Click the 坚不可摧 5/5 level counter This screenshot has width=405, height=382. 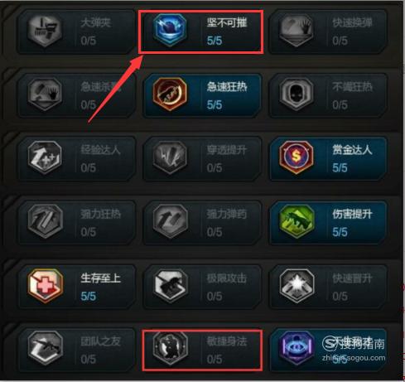(x=215, y=41)
